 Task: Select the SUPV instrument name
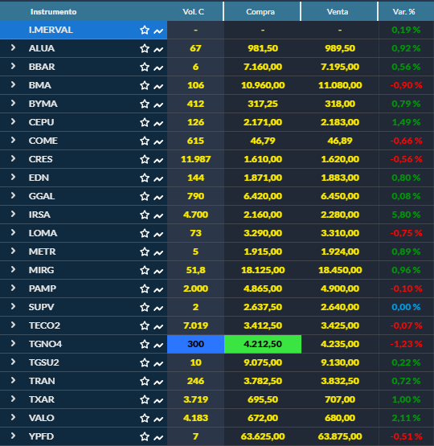[41, 307]
